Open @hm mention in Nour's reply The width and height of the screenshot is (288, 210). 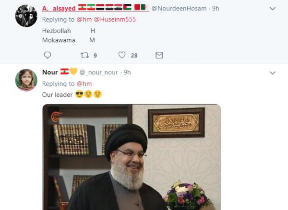pos(84,83)
